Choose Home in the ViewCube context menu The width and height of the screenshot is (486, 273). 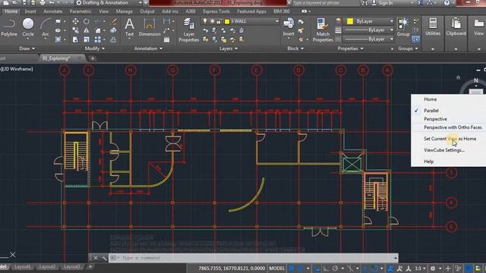tap(431, 99)
